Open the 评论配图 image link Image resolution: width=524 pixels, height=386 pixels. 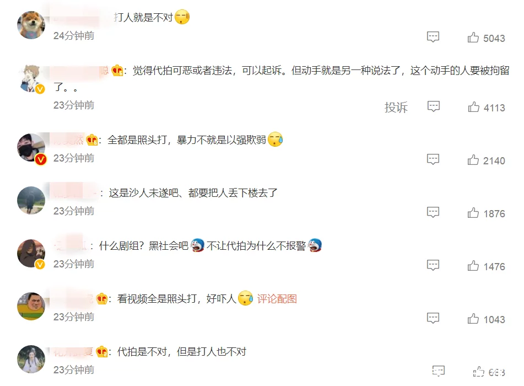click(277, 299)
